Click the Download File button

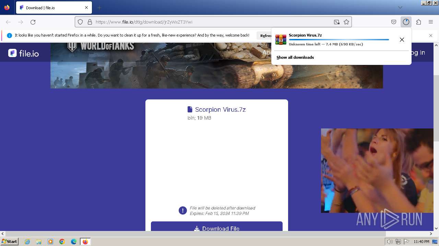coord(217,227)
